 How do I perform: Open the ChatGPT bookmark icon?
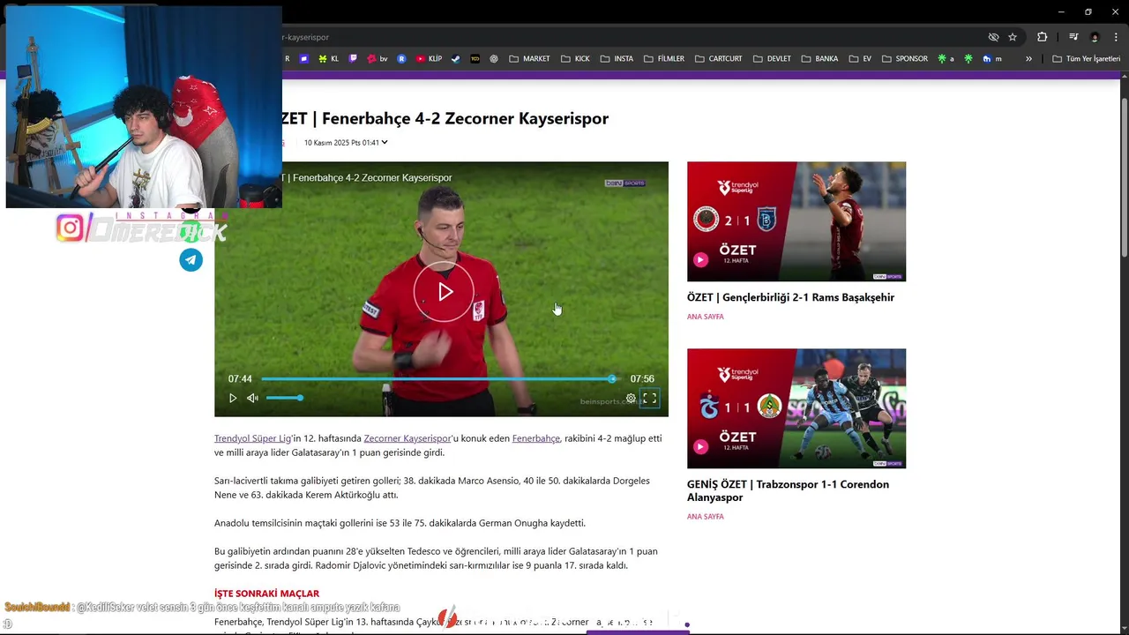point(494,59)
